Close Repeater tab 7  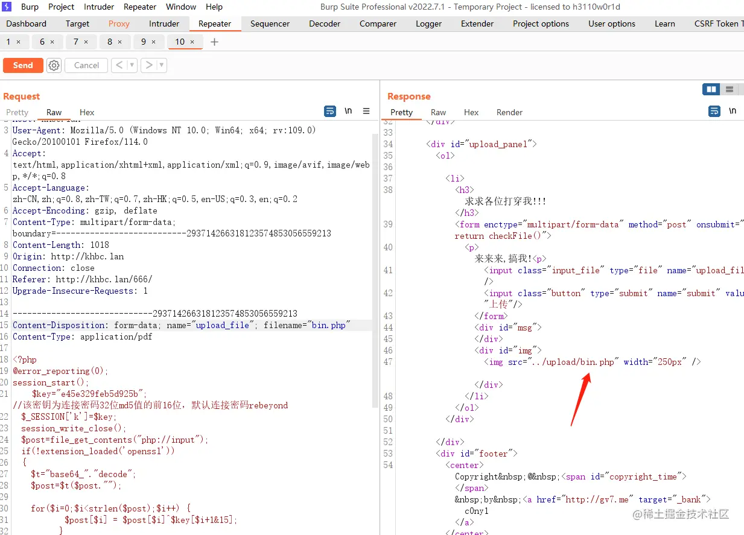point(86,42)
